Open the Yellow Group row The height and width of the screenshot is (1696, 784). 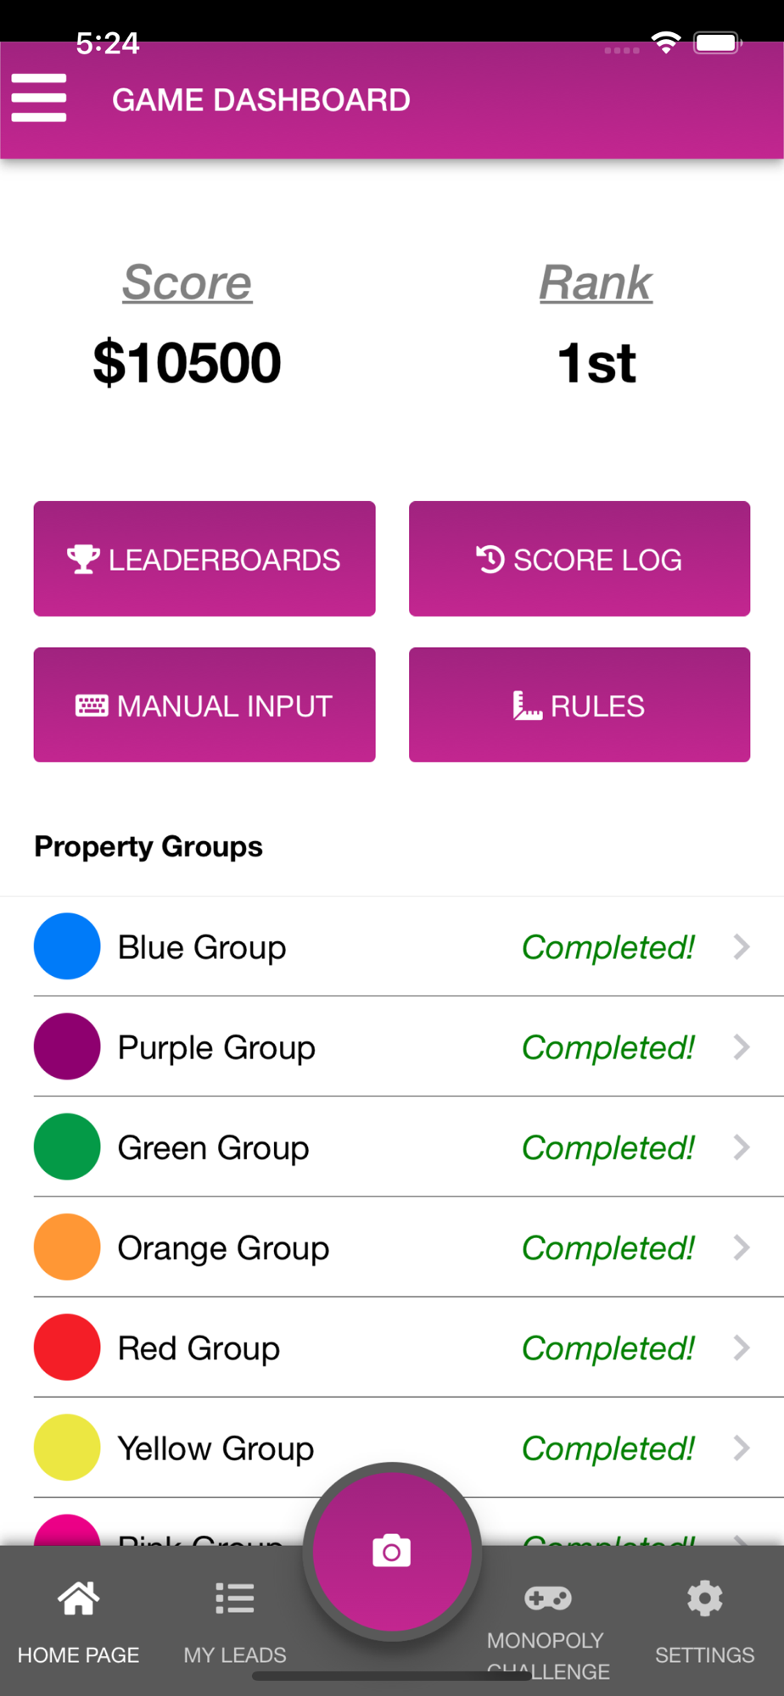click(x=392, y=1448)
